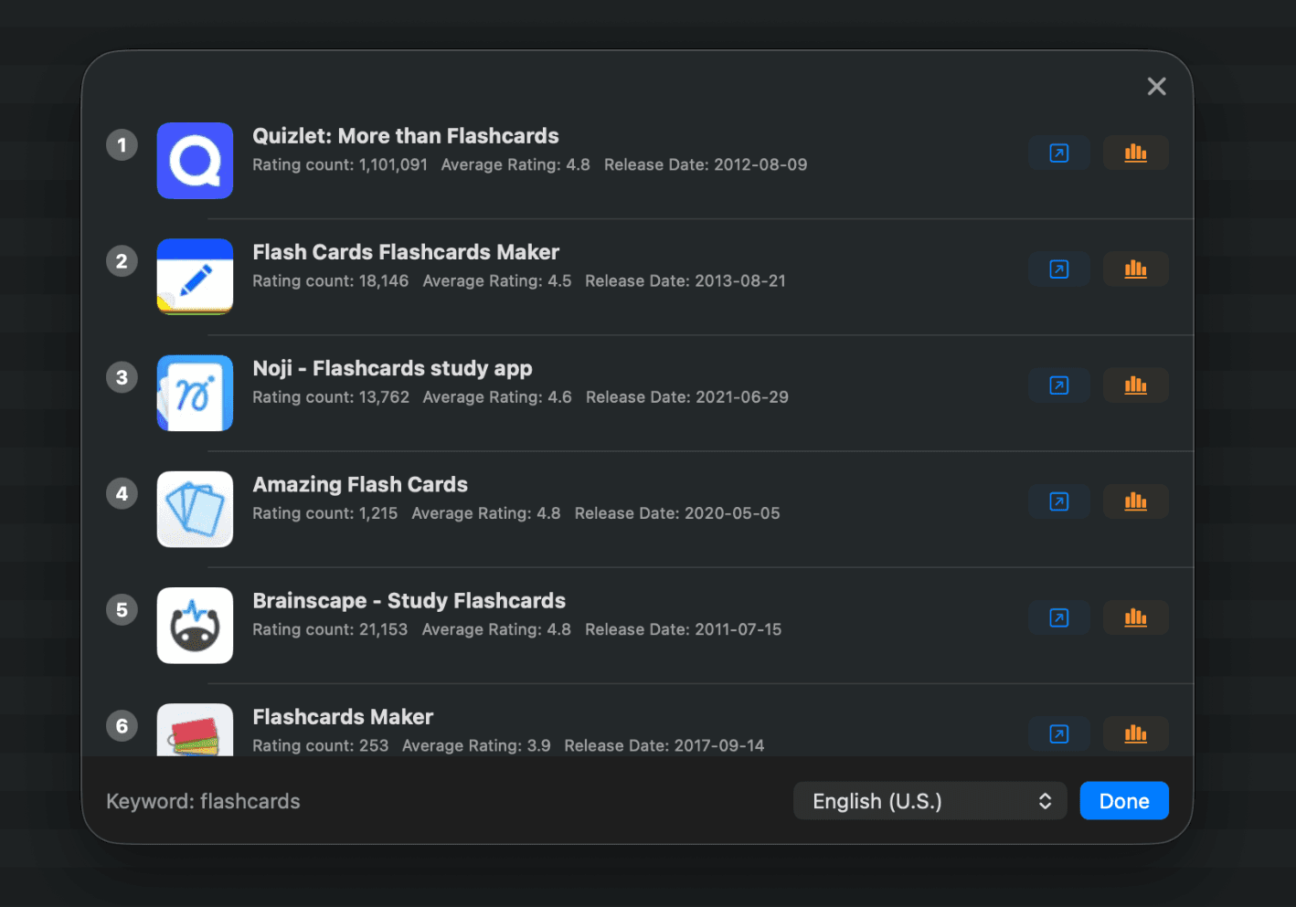The image size is (1296, 907).
Task: Click 'Release Date: 2017-09-14' text
Action: pyautogui.click(x=664, y=745)
